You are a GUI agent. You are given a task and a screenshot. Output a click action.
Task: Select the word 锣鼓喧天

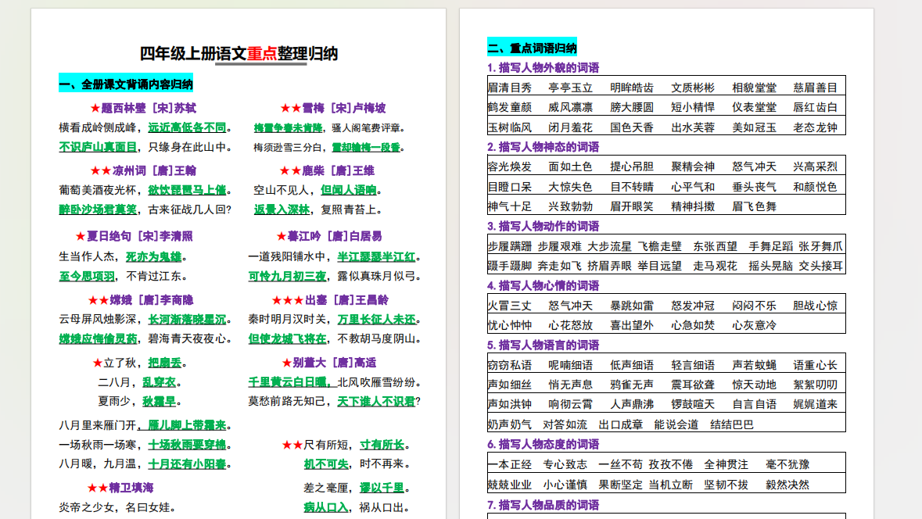[x=693, y=404]
